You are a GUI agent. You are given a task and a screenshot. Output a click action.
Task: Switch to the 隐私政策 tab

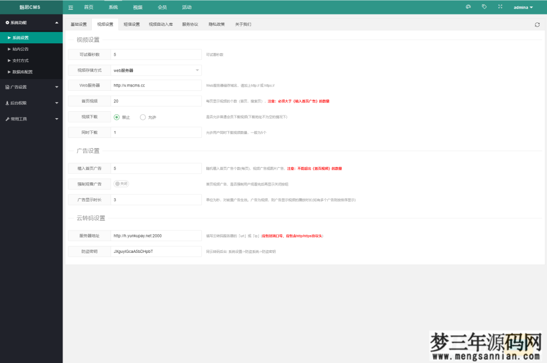[216, 24]
